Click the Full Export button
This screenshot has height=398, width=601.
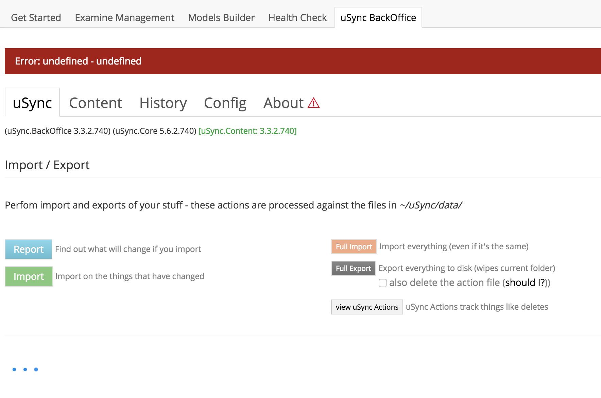pos(353,268)
